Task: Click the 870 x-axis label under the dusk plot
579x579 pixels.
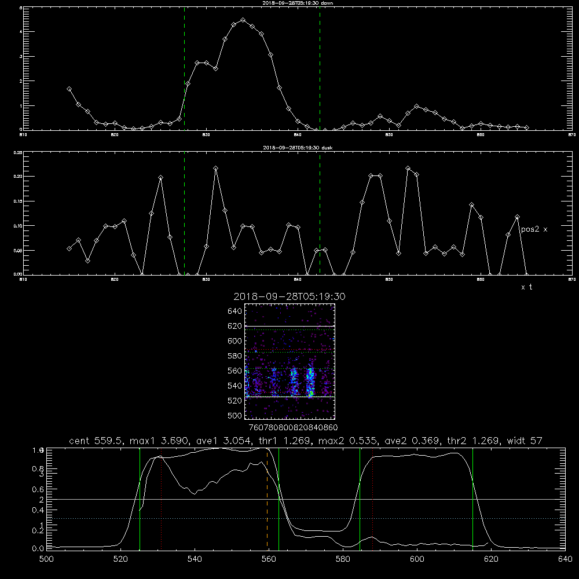Action: 572,280
